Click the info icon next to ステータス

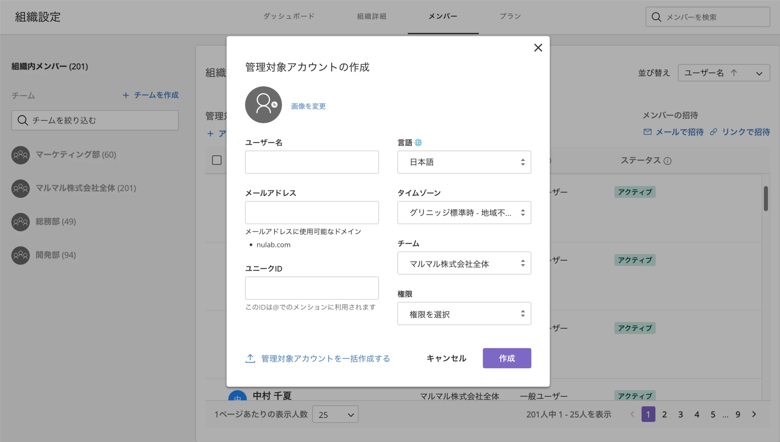[x=667, y=161]
